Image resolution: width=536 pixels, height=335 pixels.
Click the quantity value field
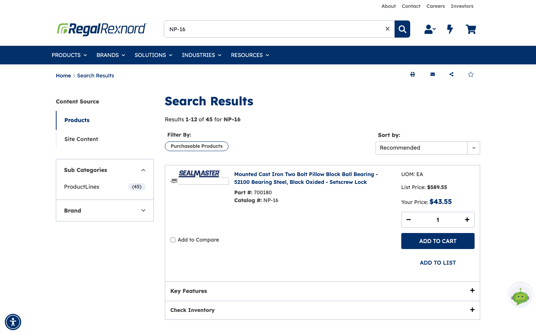pos(438,220)
